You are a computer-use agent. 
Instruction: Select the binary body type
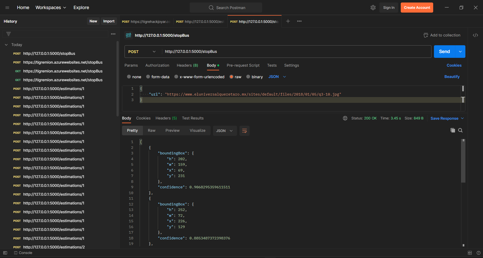[x=248, y=77]
